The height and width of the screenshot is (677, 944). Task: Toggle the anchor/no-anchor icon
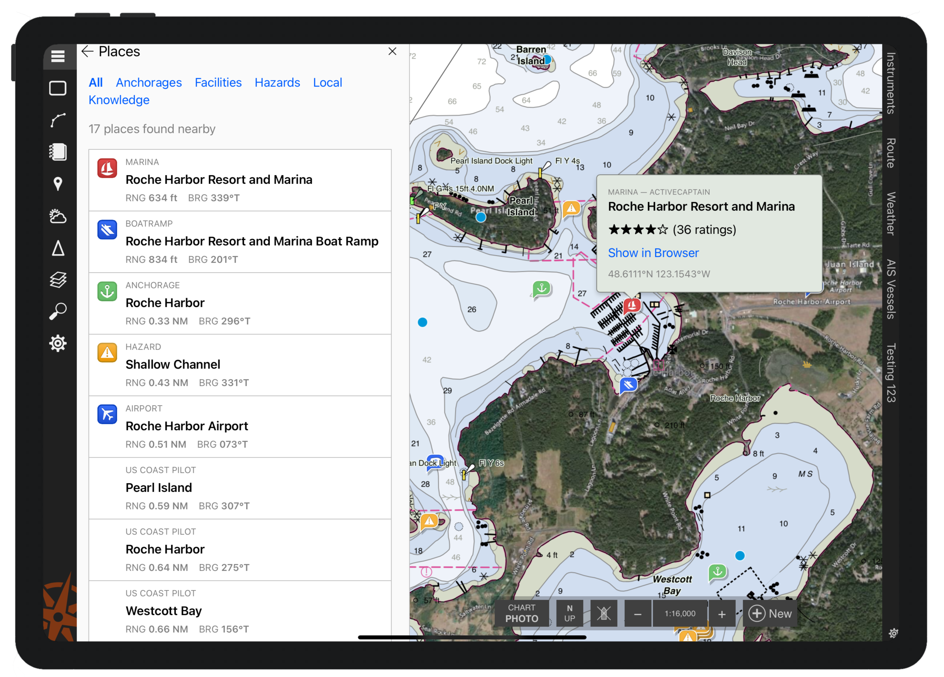pyautogui.click(x=603, y=613)
